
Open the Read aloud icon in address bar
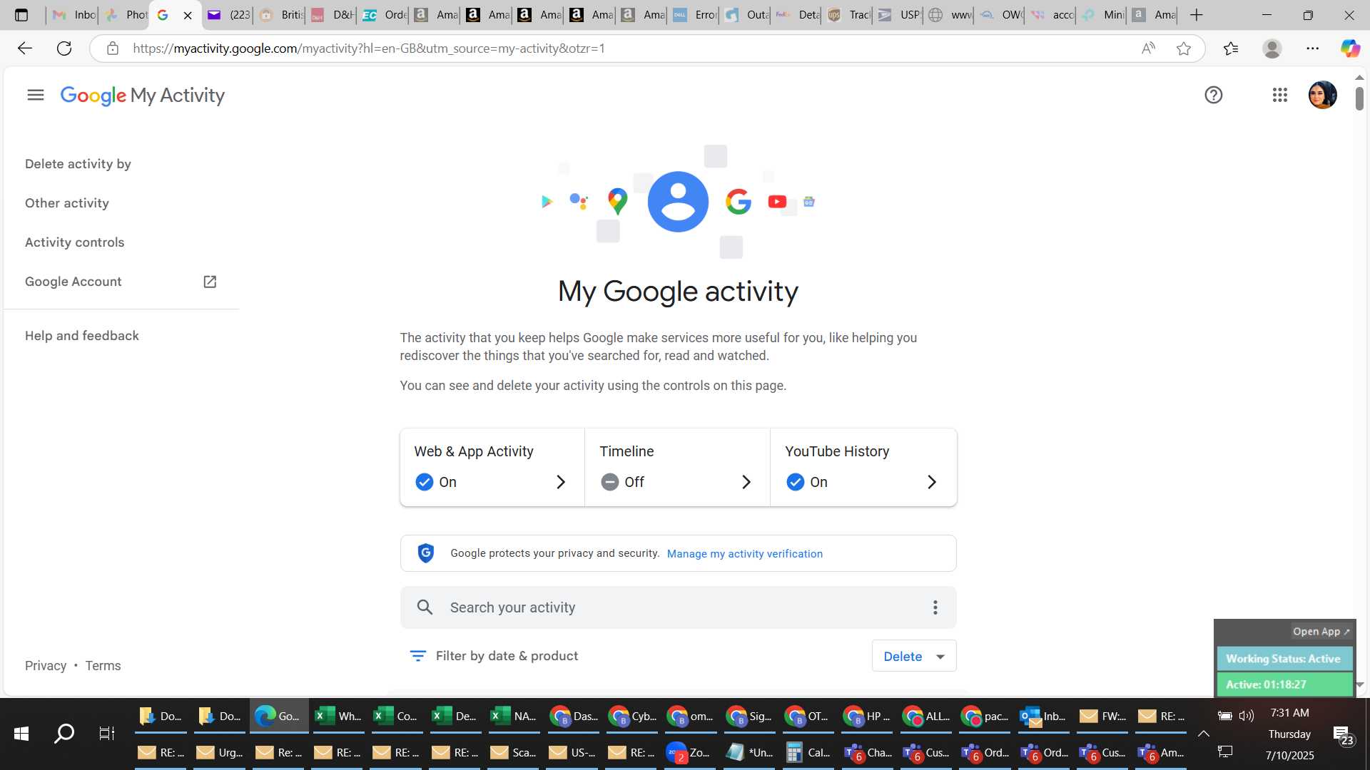(x=1148, y=48)
